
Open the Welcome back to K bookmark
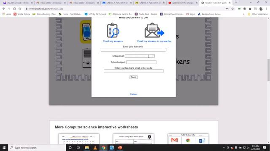120,14
